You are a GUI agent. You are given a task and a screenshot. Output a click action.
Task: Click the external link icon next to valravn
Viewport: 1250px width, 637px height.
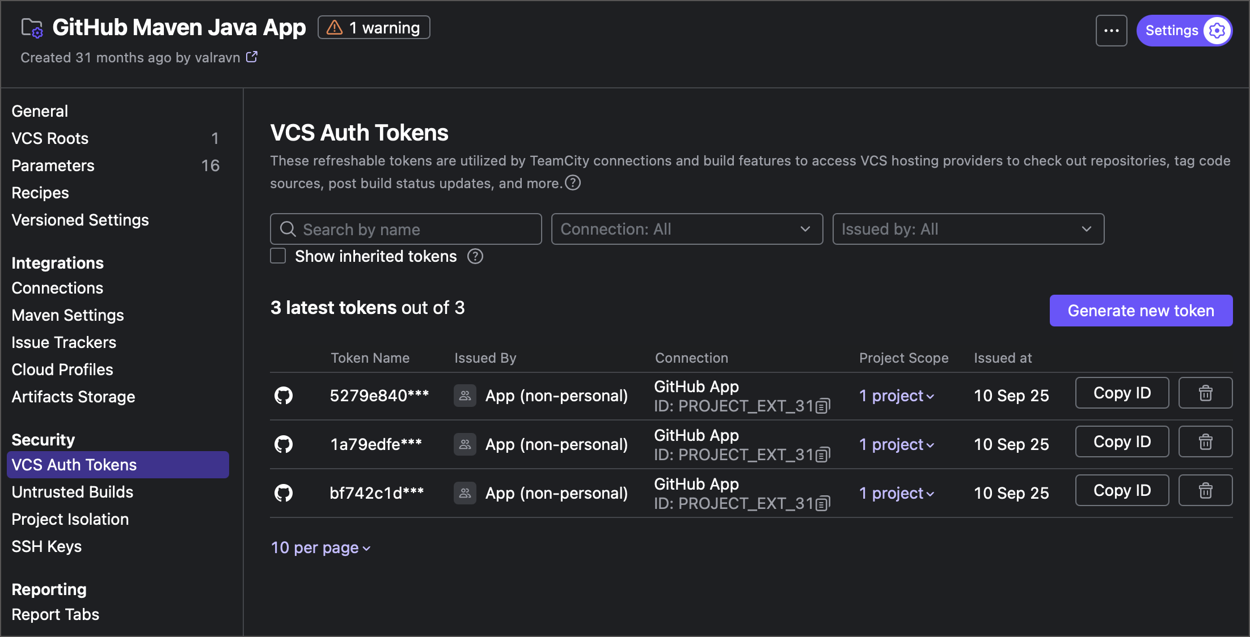[x=251, y=57]
